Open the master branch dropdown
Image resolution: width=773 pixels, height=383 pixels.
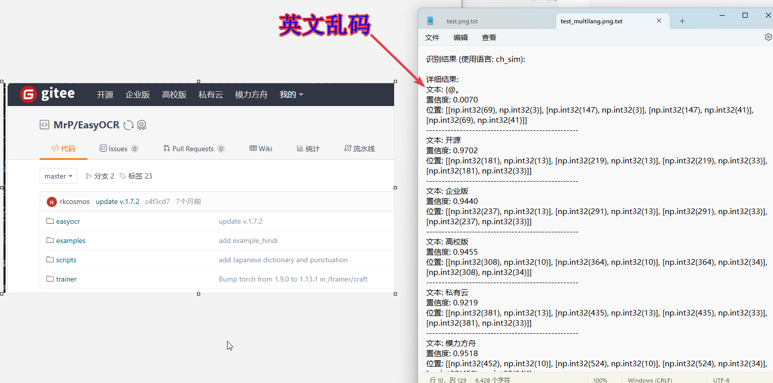[58, 176]
